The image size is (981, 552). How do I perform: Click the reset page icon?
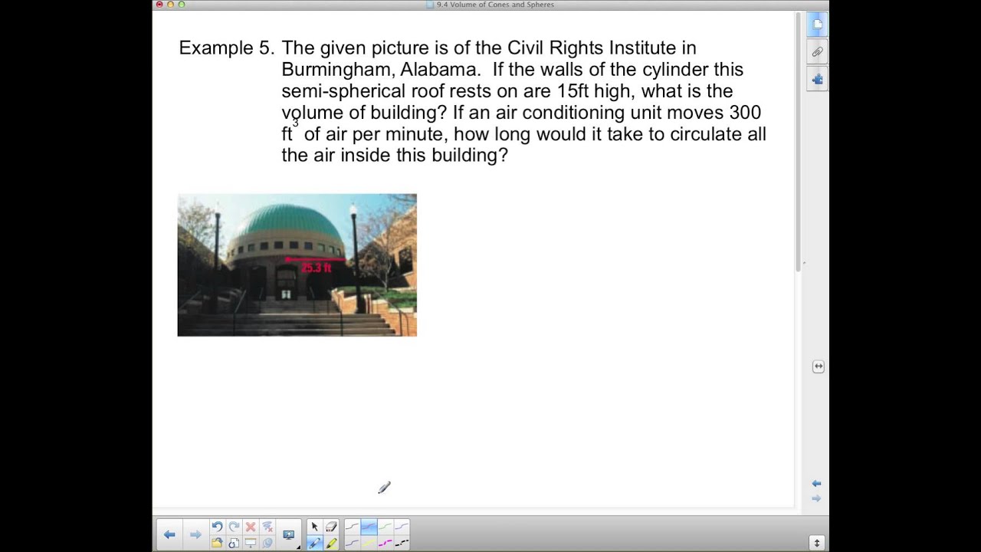(234, 543)
